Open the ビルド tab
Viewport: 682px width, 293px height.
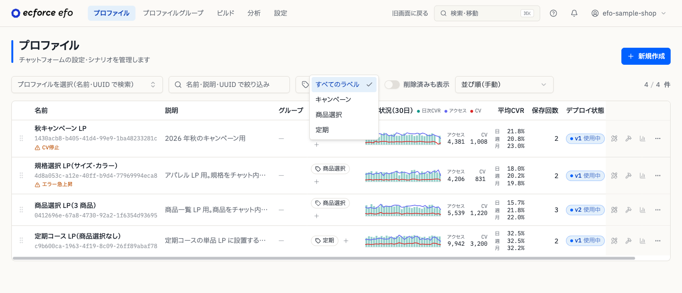coord(225,13)
